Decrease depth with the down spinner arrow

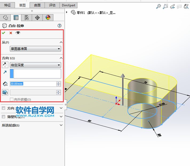tap(58, 85)
